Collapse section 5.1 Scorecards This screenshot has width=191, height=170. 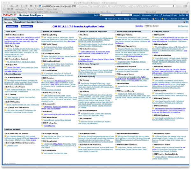click(x=79, y=67)
